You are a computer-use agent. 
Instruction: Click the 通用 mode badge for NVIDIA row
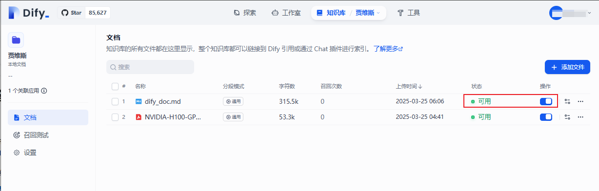pyautogui.click(x=233, y=117)
